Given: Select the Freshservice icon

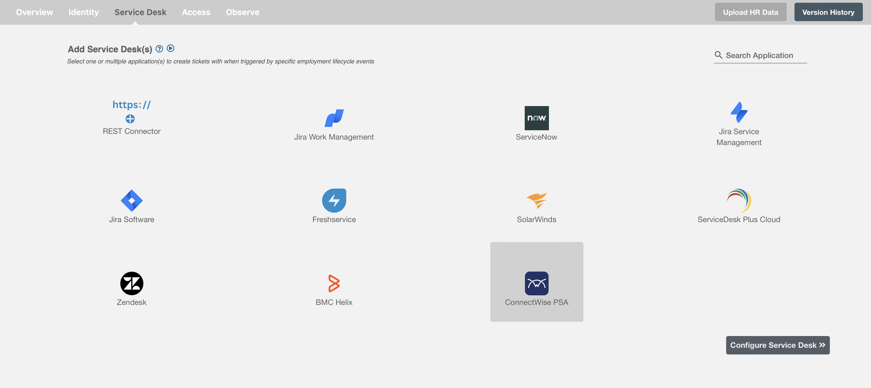Looking at the screenshot, I should (334, 200).
